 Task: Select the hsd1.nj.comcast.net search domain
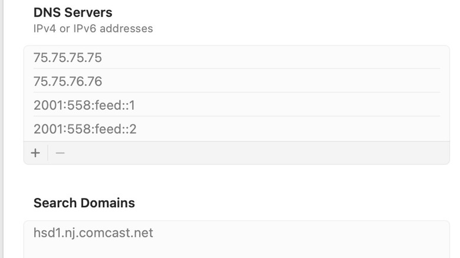click(x=93, y=233)
